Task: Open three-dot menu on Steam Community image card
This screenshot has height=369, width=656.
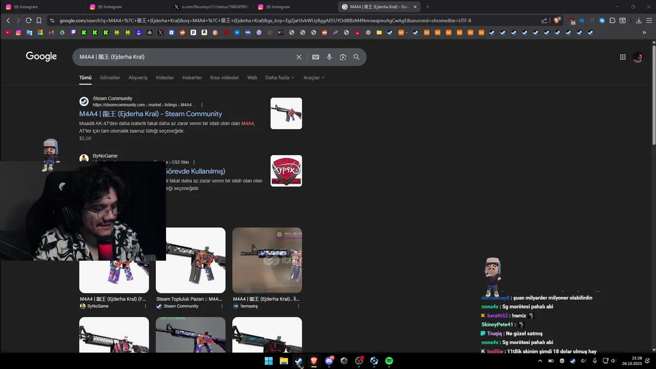Action: click(222, 306)
